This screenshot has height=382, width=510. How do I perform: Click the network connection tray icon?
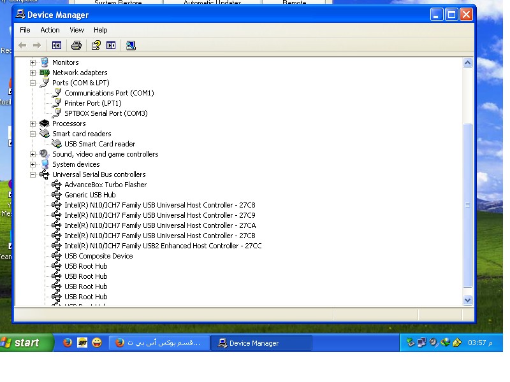pyautogui.click(x=422, y=343)
